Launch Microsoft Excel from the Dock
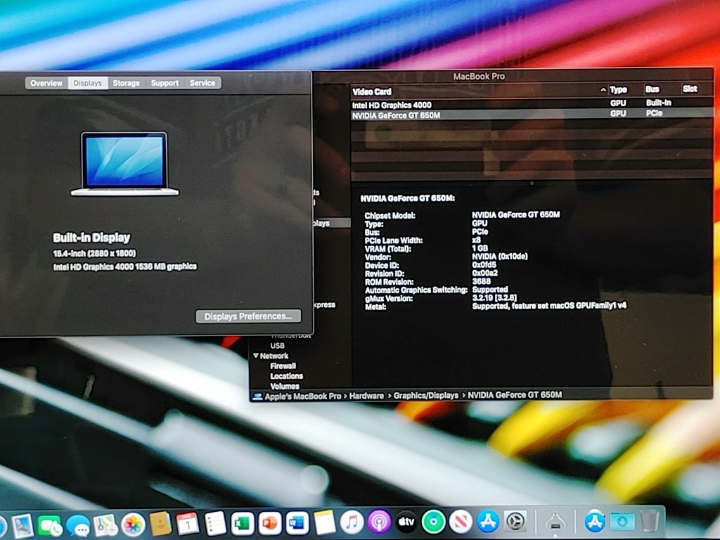The width and height of the screenshot is (720, 540). click(243, 523)
